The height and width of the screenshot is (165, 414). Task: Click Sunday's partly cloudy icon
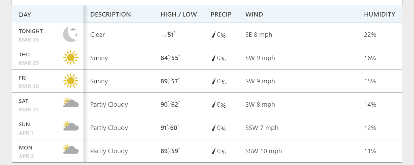[71, 126]
